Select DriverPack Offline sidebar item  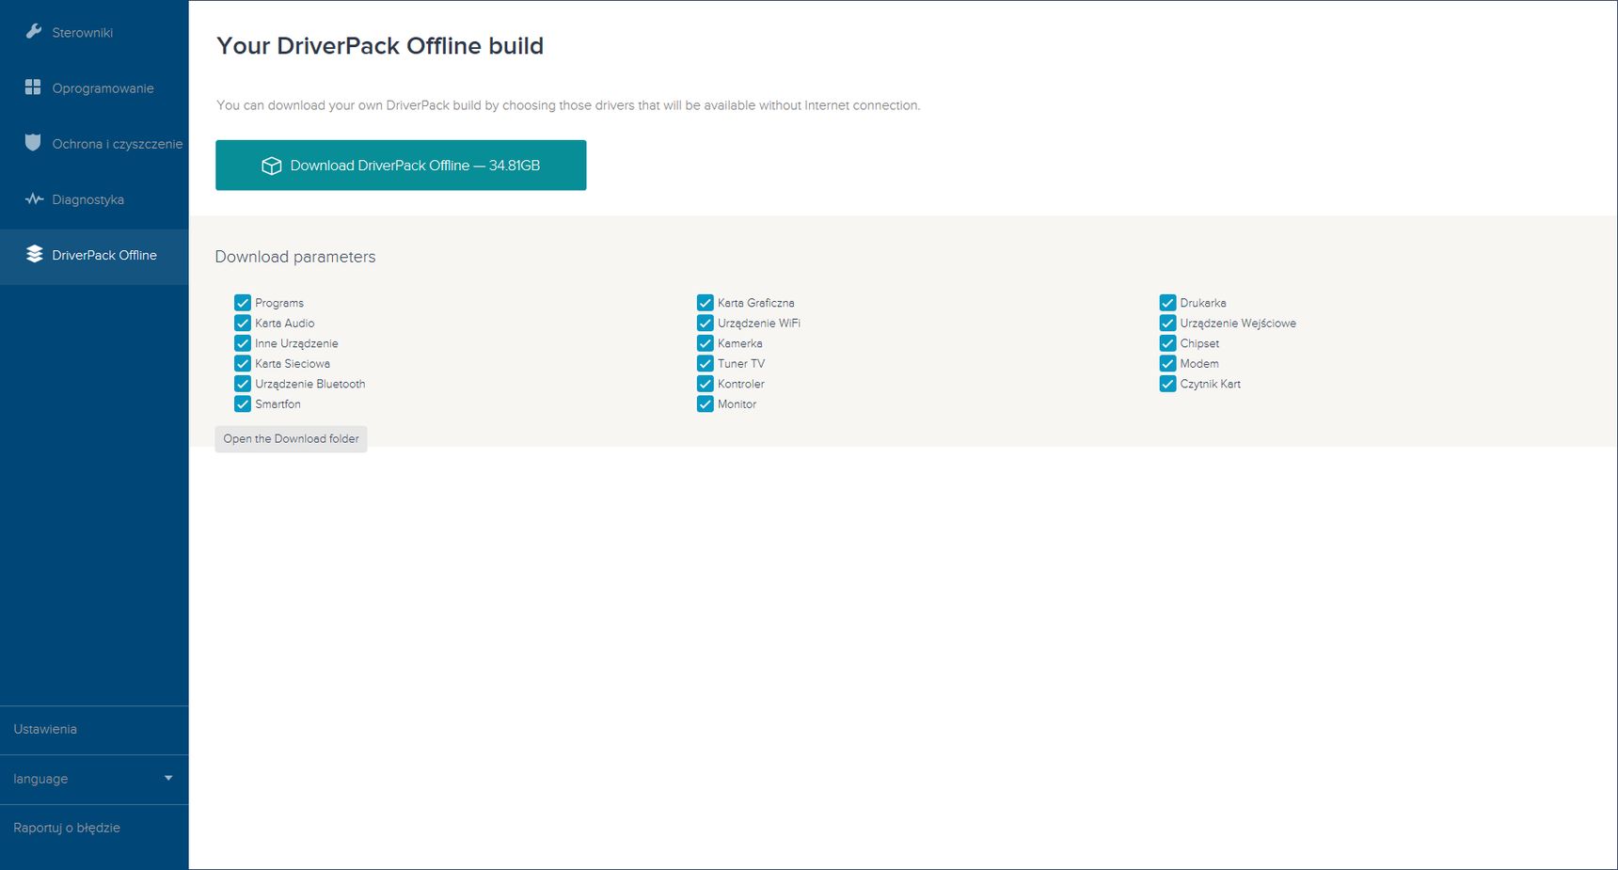point(94,256)
